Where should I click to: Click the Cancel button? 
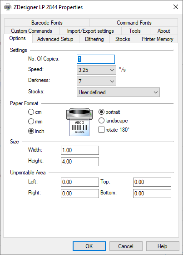click(x=126, y=246)
